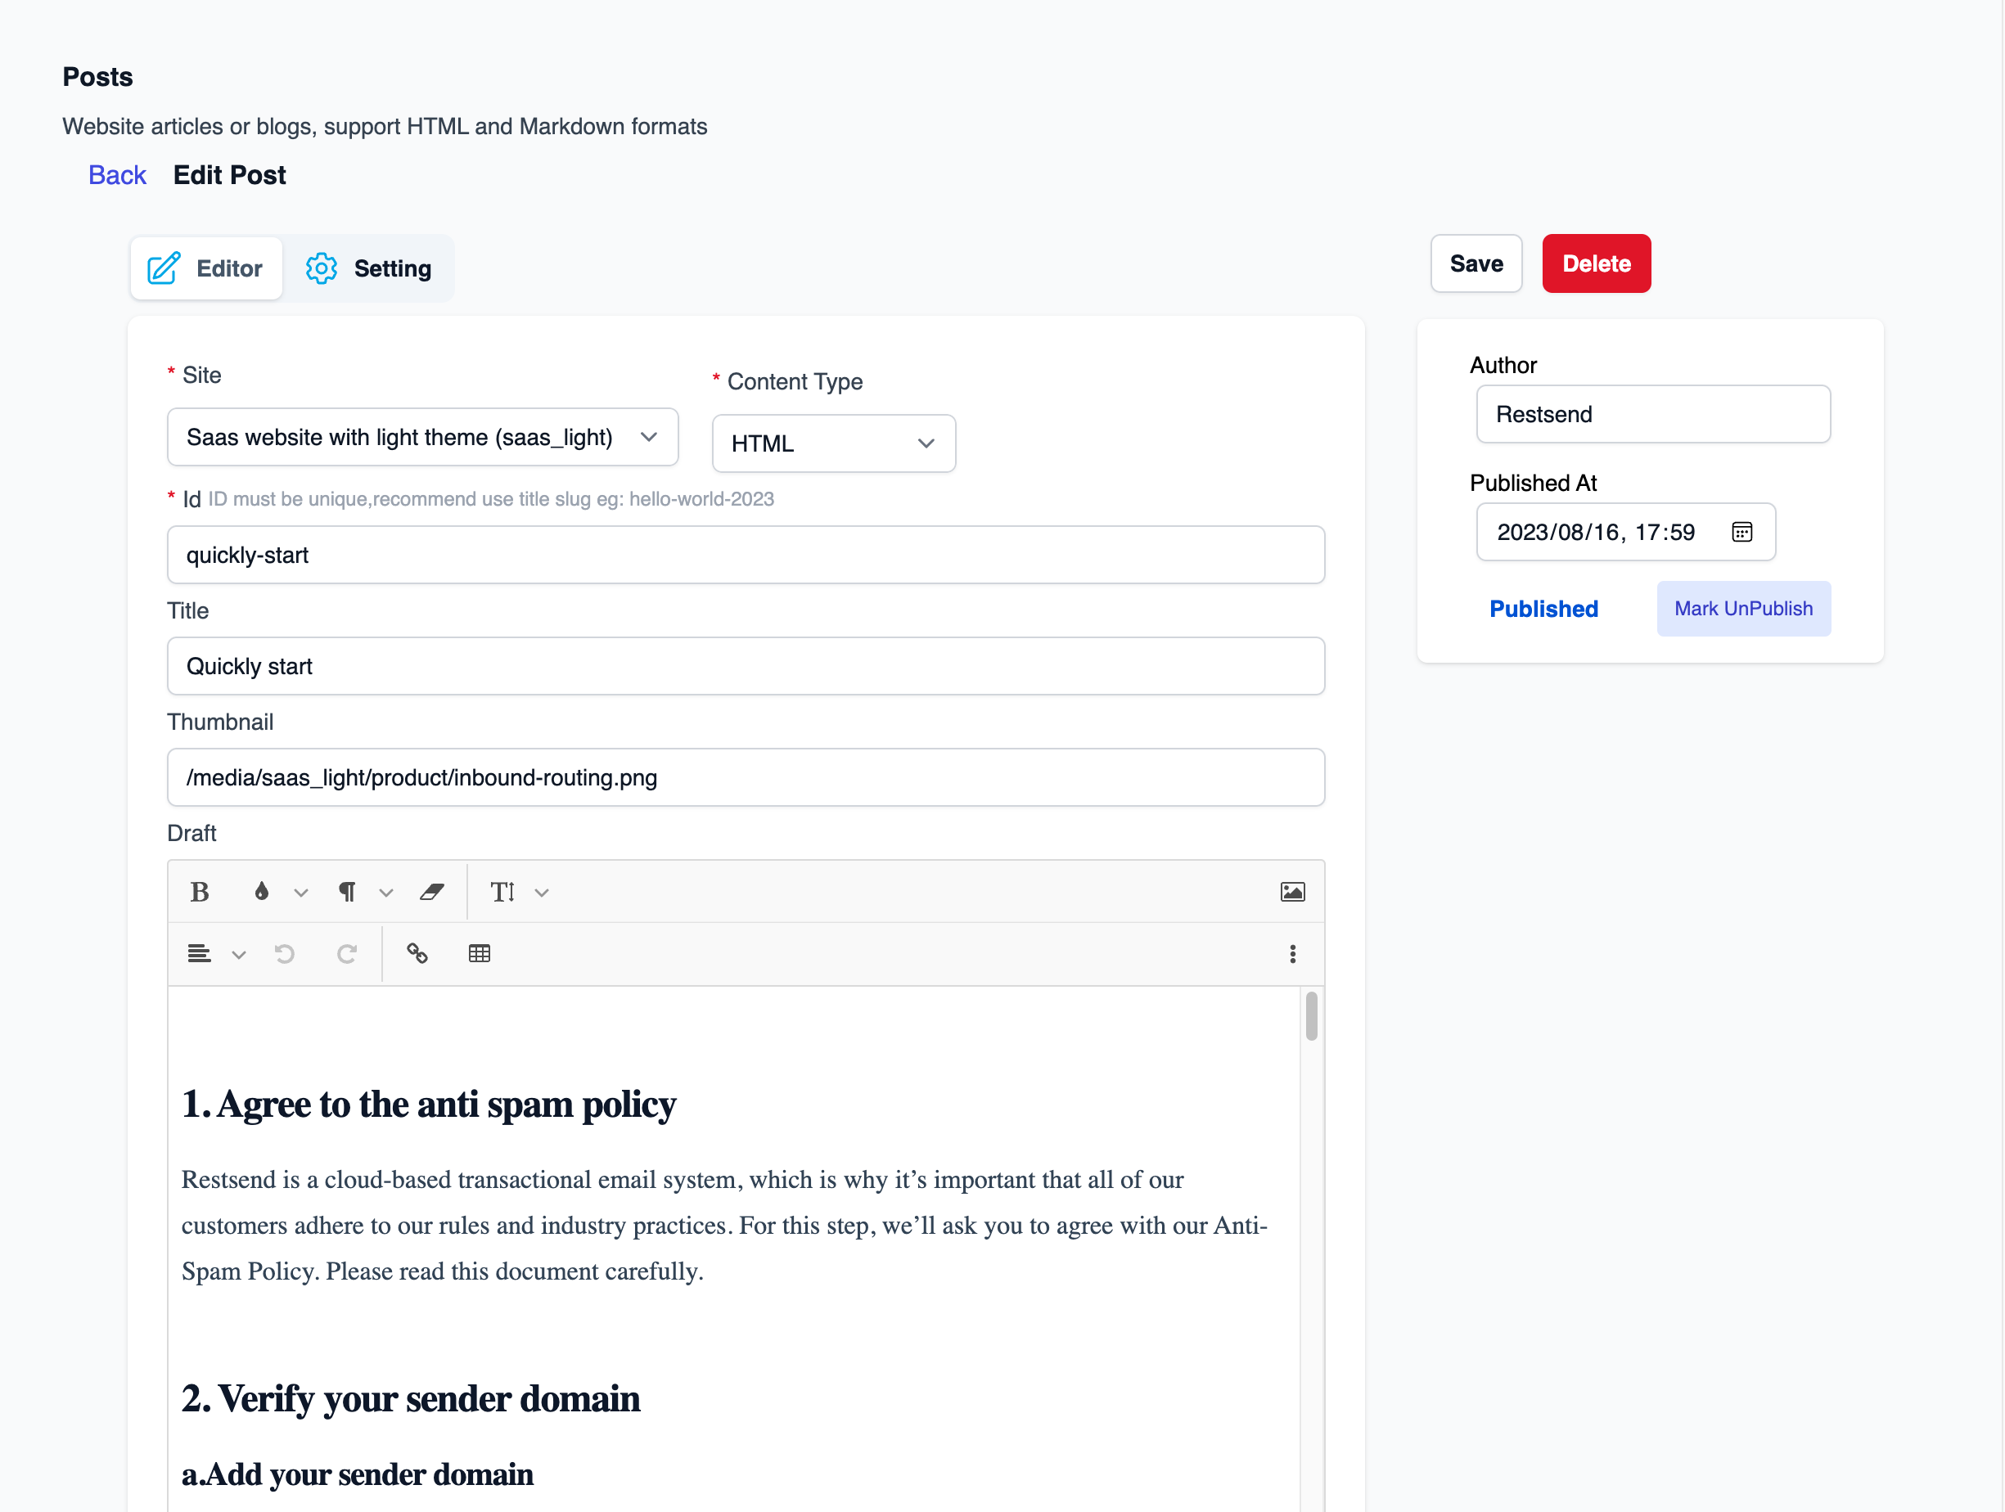Expand the font size dropdown arrow
This screenshot has height=1512, width=2005.
[x=542, y=893]
